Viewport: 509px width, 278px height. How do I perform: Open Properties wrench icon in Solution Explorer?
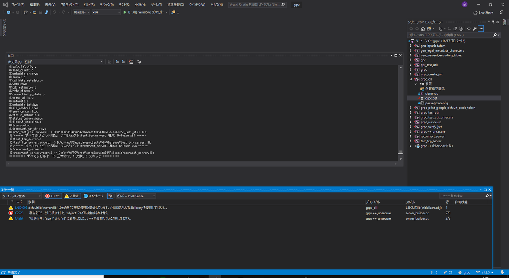click(x=475, y=28)
